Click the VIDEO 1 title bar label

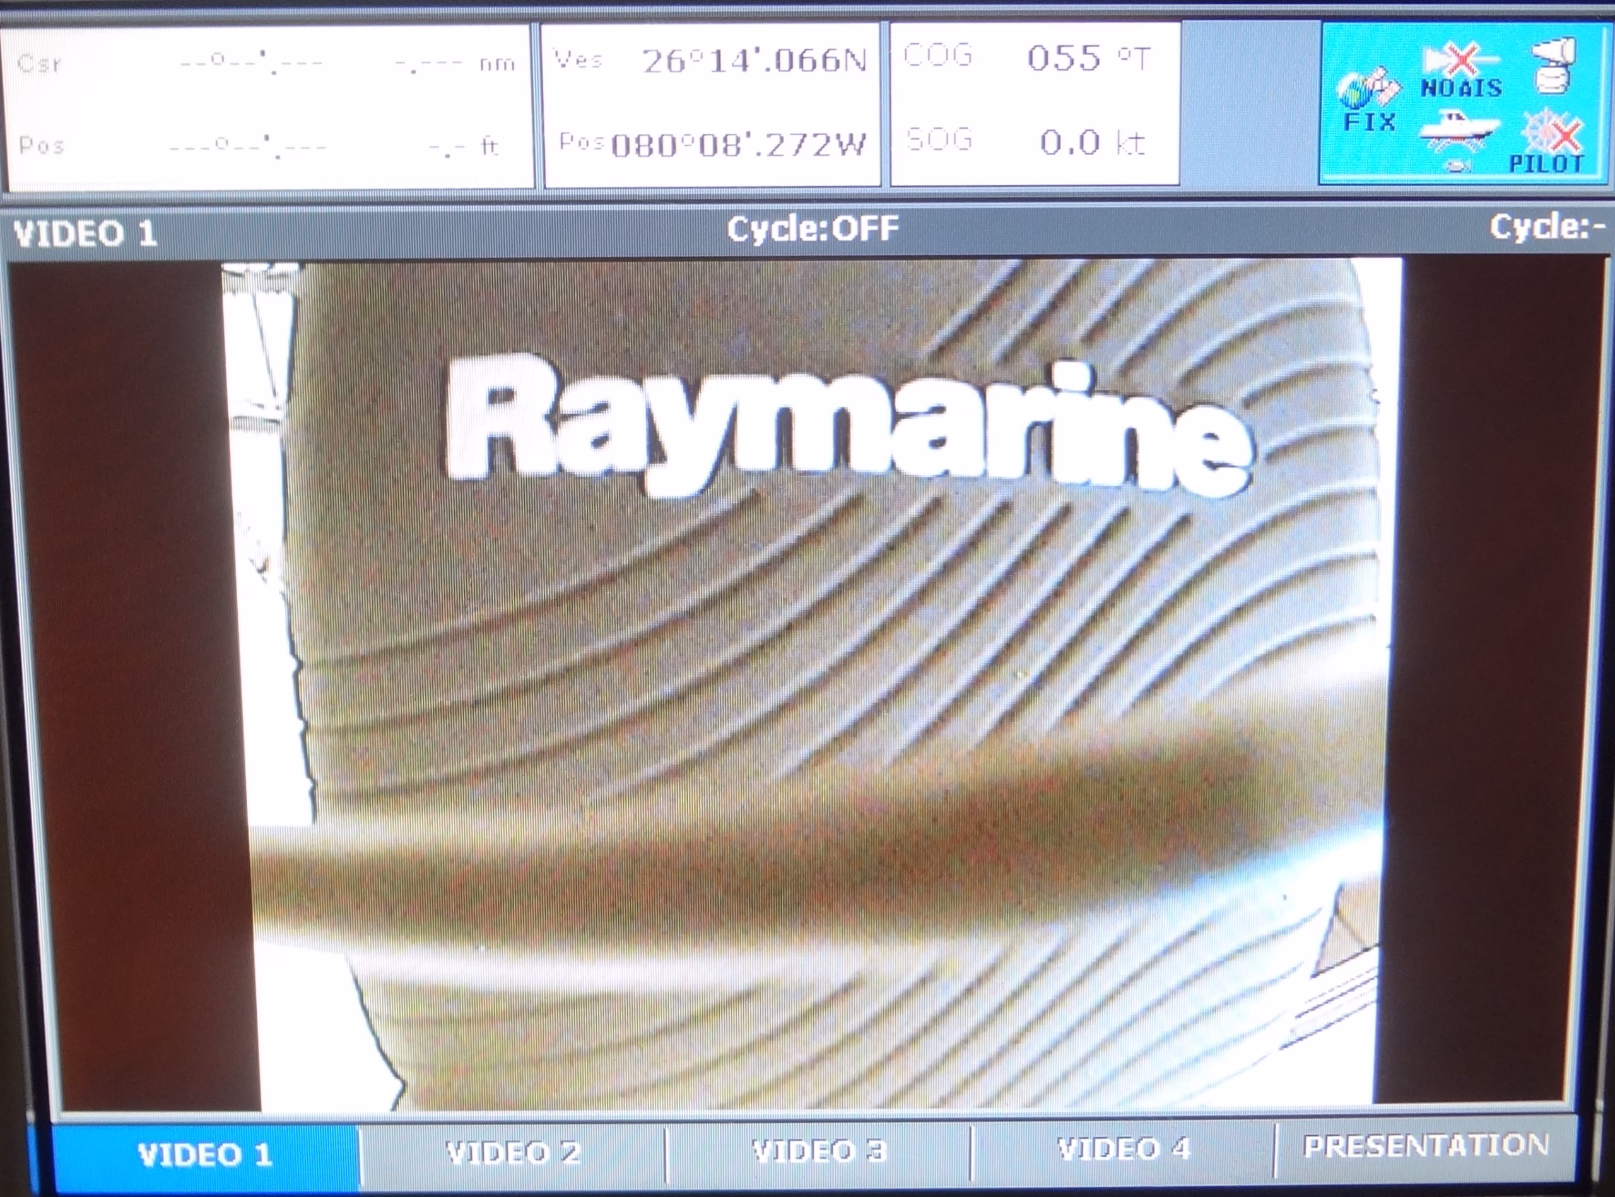(x=86, y=234)
